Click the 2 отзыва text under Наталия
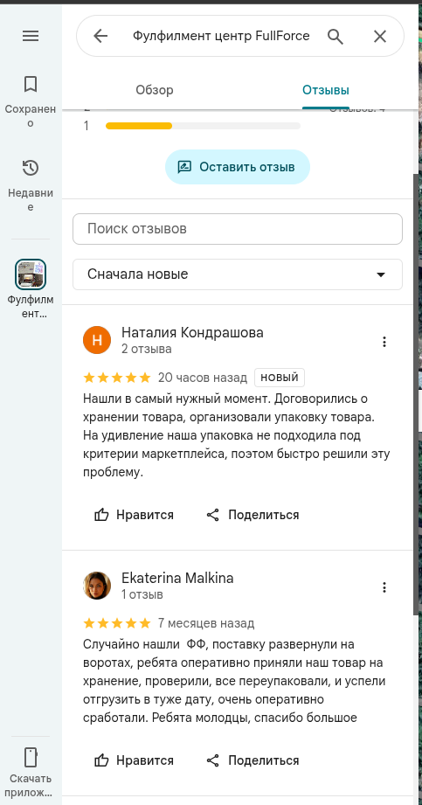This screenshot has width=422, height=805. [146, 349]
